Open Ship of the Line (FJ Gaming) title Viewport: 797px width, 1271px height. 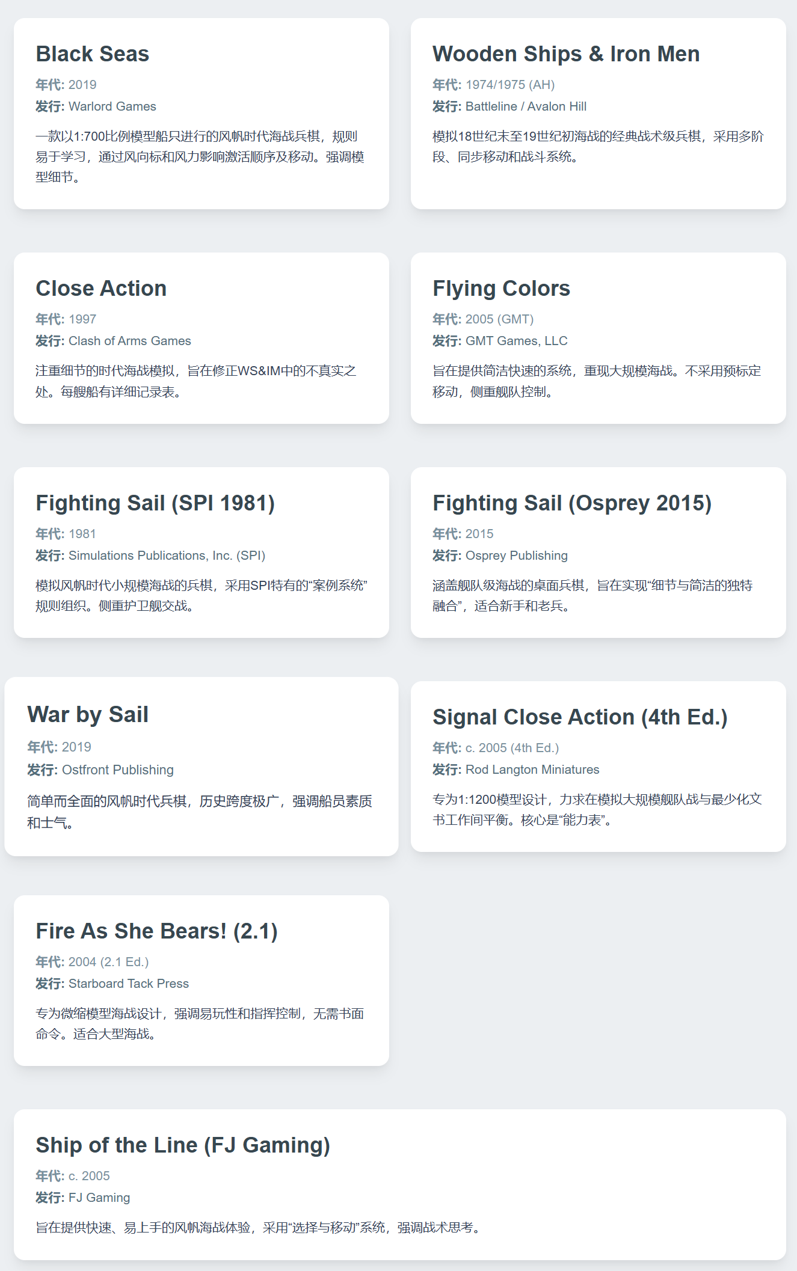tap(183, 1145)
